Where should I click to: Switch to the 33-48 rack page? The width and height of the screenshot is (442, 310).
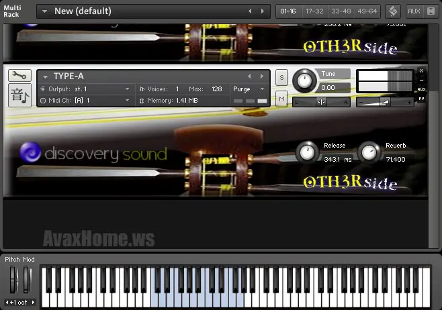341,11
